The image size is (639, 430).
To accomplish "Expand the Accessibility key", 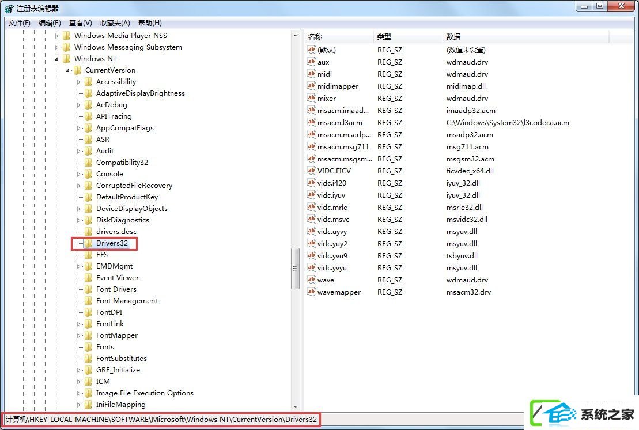I will point(79,82).
